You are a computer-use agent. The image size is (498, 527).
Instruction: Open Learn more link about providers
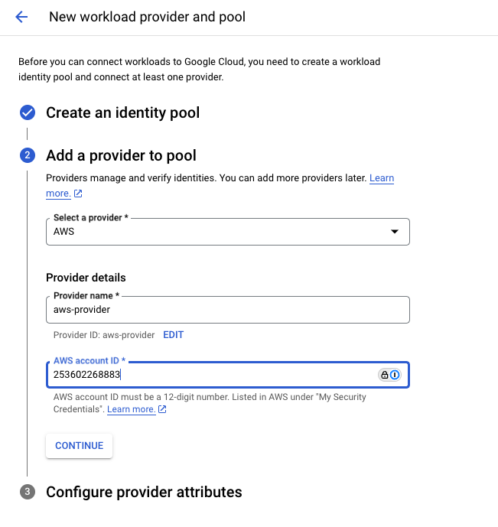point(381,178)
